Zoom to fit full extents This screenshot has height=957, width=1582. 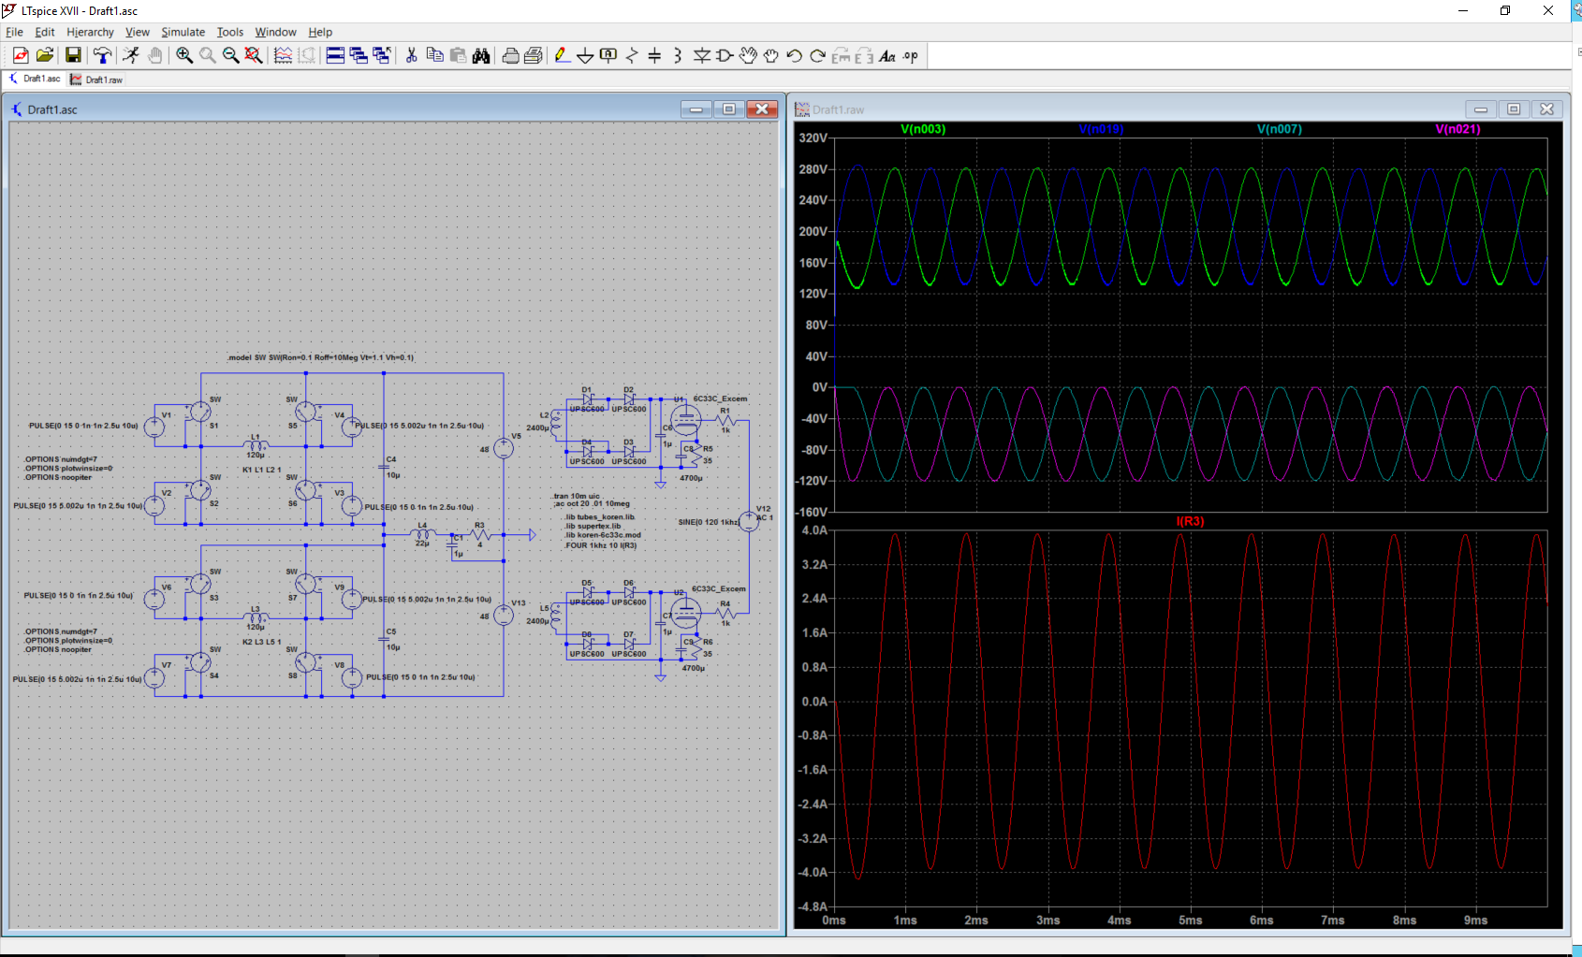tap(254, 56)
